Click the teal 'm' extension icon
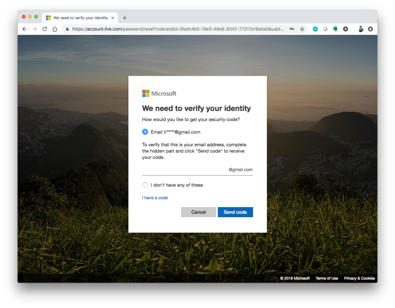The image size is (395, 308). (315, 29)
